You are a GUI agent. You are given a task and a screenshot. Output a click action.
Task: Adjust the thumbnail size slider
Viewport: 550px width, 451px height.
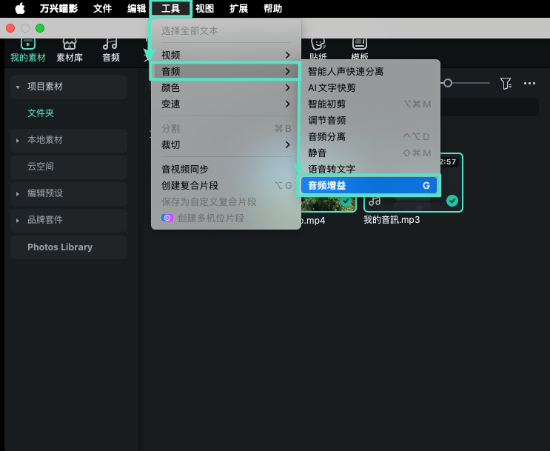(448, 83)
